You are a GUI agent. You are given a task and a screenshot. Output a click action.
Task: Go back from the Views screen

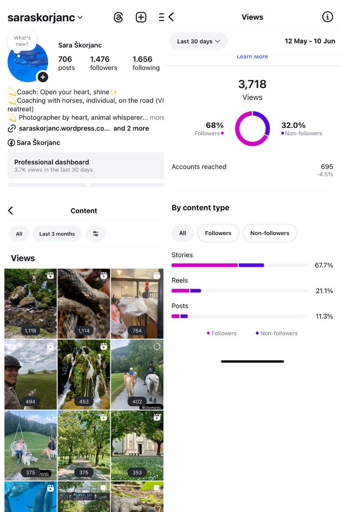pos(171,17)
